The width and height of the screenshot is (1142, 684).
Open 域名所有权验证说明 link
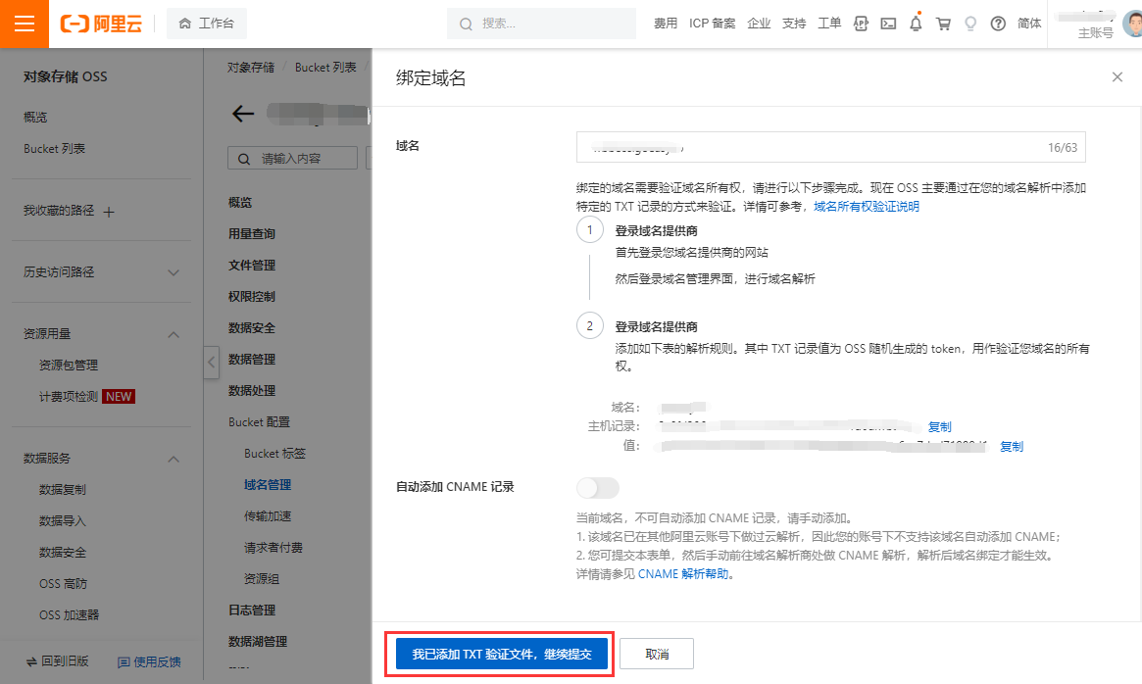click(x=867, y=207)
